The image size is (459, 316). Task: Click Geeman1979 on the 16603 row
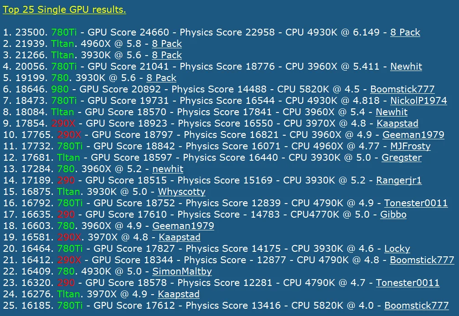(183, 226)
